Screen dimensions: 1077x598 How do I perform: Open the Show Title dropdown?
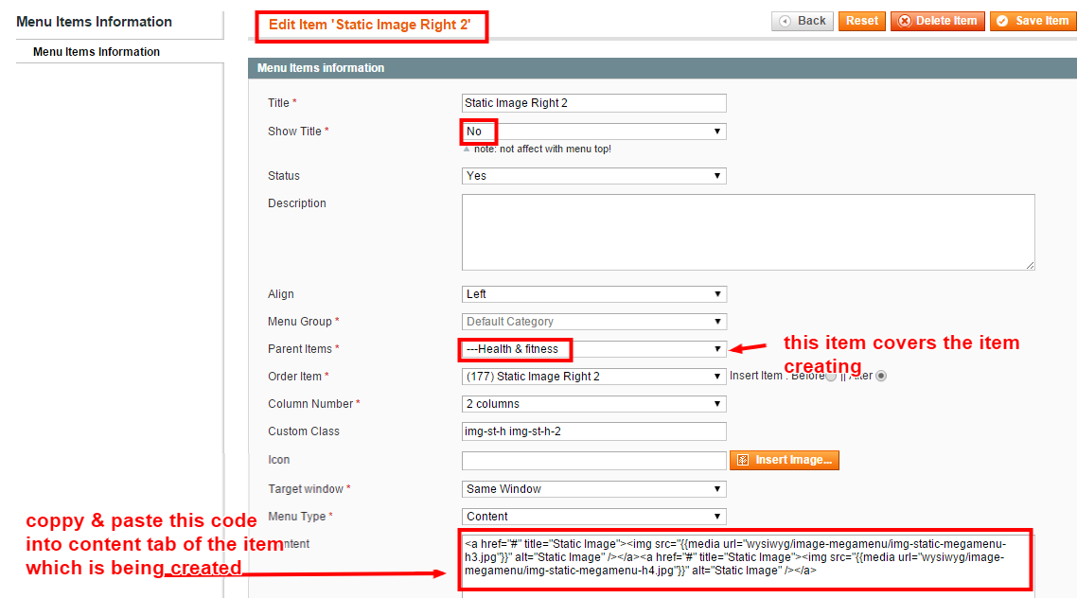click(594, 132)
